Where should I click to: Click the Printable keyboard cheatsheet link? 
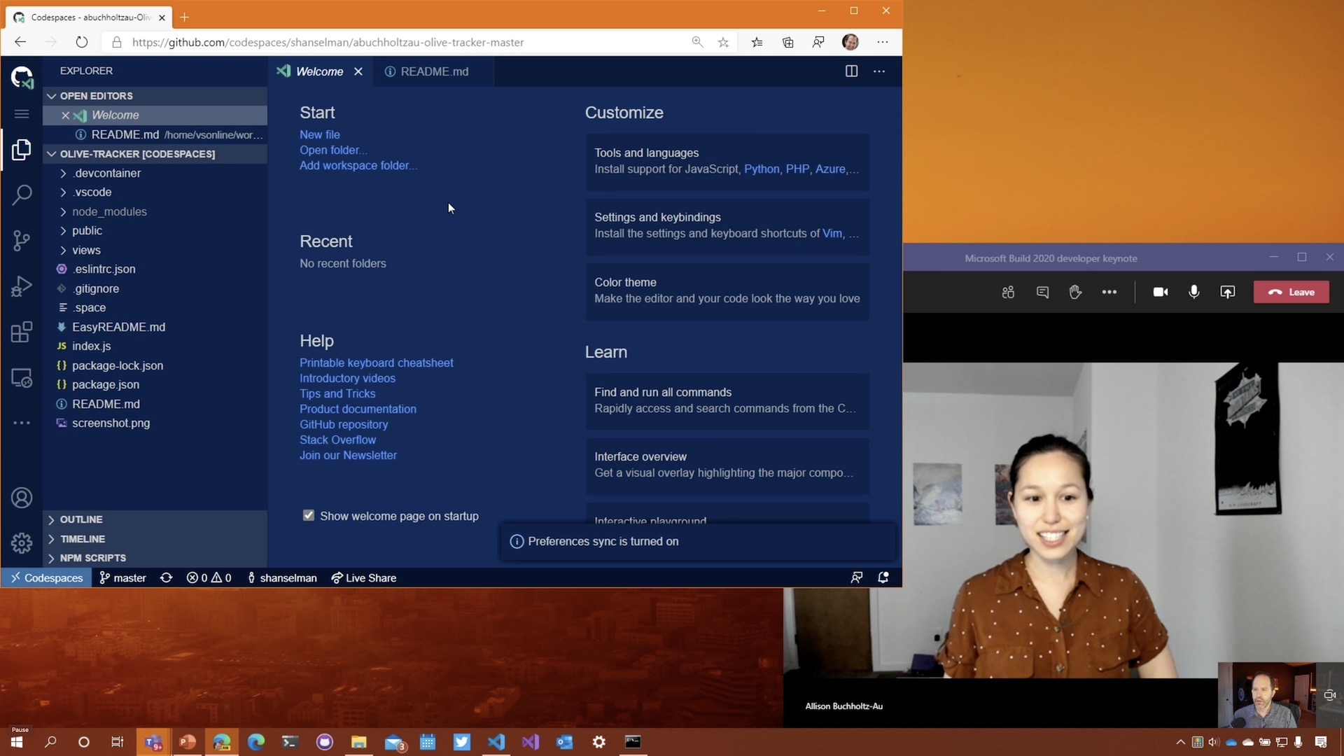pyautogui.click(x=376, y=362)
